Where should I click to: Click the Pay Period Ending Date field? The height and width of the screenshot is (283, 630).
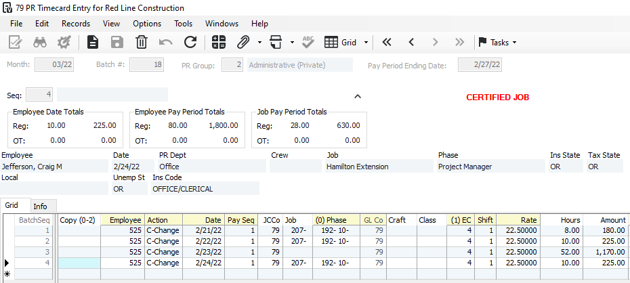480,64
